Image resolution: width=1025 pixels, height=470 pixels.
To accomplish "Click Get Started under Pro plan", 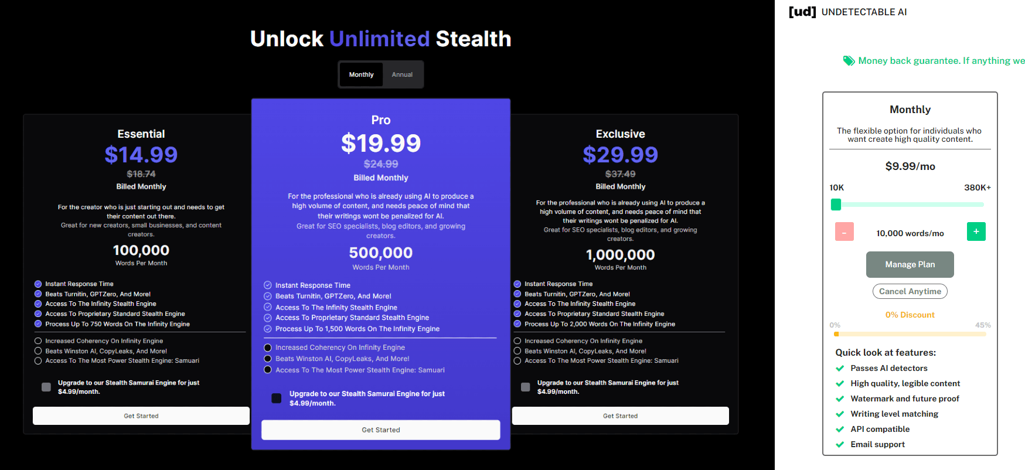I will (380, 430).
